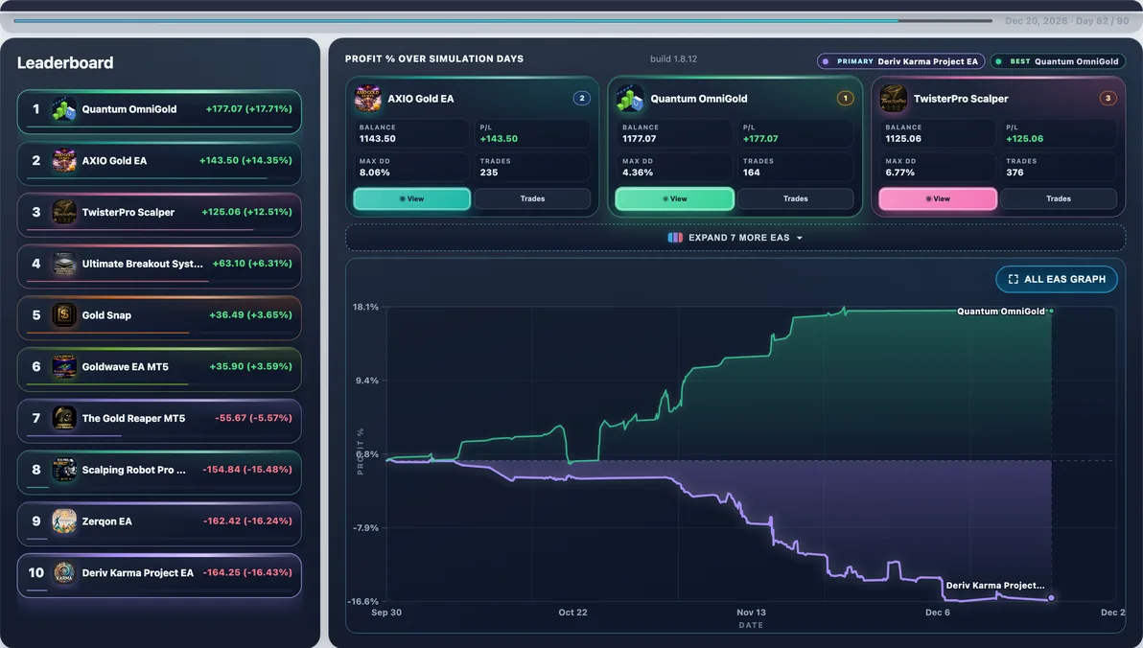Click the Deriv Karma Project EA icon

click(x=64, y=573)
